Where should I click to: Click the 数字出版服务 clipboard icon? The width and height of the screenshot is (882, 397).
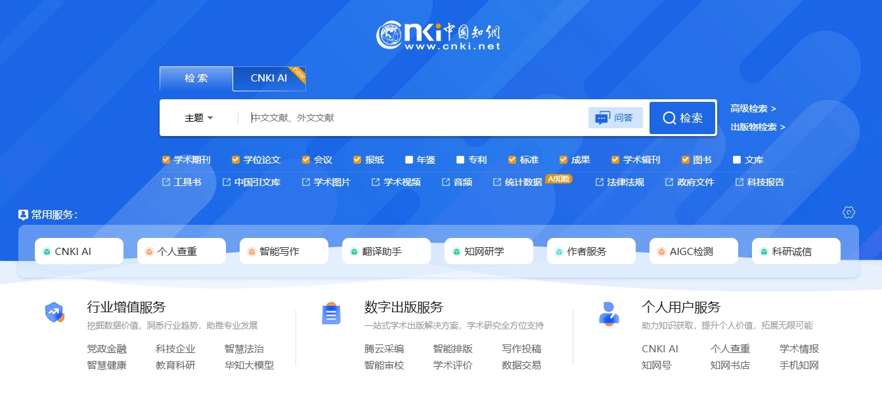pos(331,314)
